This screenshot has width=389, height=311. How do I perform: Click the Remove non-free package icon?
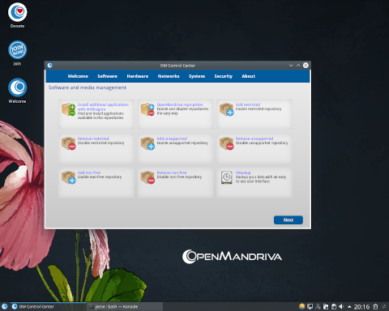click(147, 177)
